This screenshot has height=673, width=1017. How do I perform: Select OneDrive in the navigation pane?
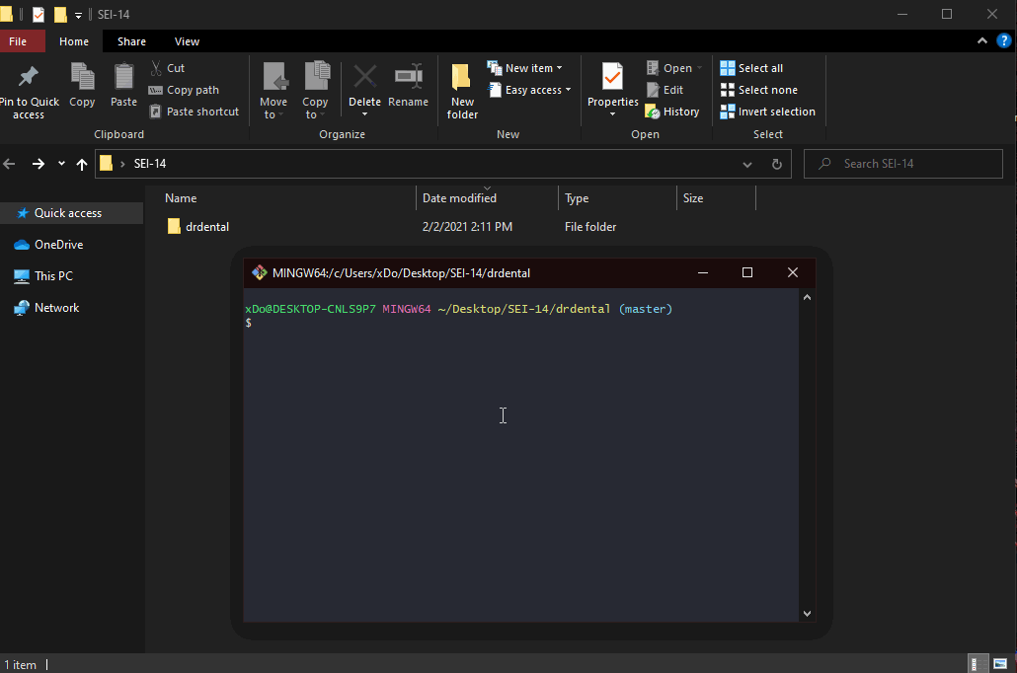click(x=58, y=245)
